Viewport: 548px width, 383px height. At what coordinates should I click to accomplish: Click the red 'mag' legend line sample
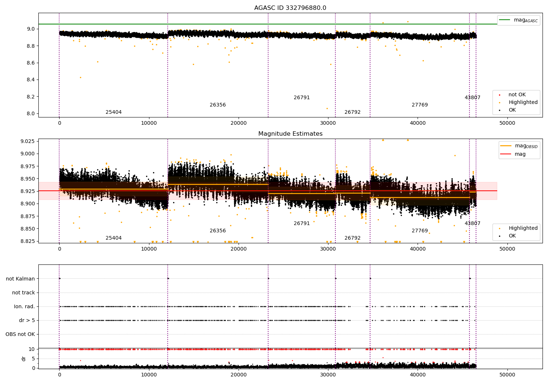click(x=506, y=154)
